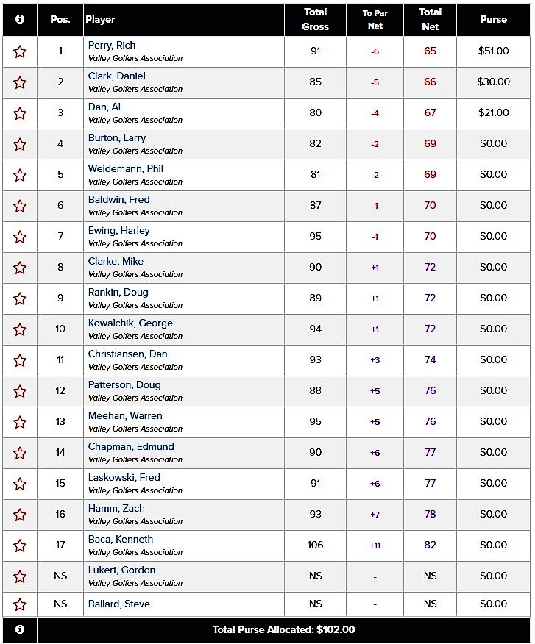Favorite Rich Perry with star icon
Viewport: 535px width, 644px height.
20,51
